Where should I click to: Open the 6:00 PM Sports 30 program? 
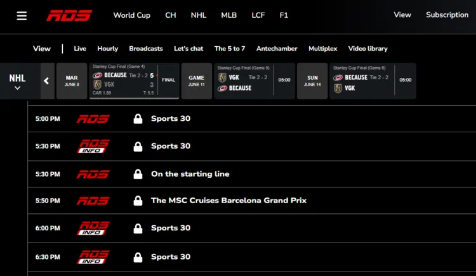click(171, 228)
